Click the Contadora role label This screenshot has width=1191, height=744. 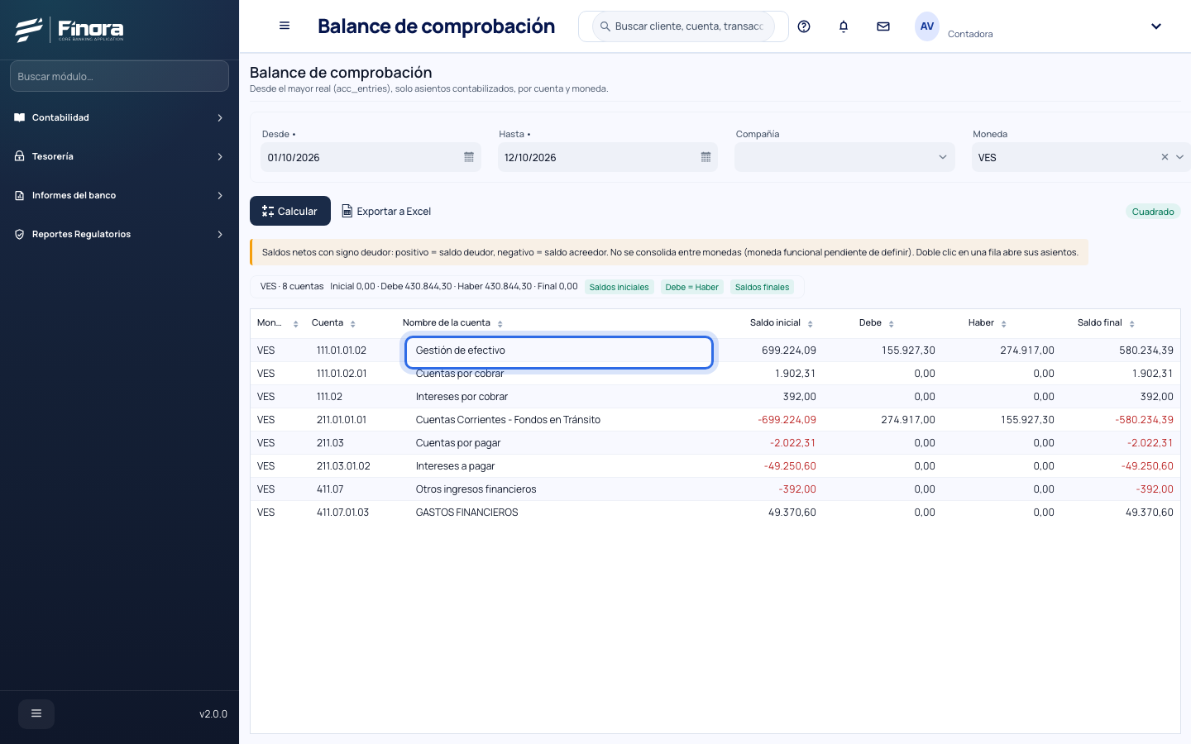(970, 34)
